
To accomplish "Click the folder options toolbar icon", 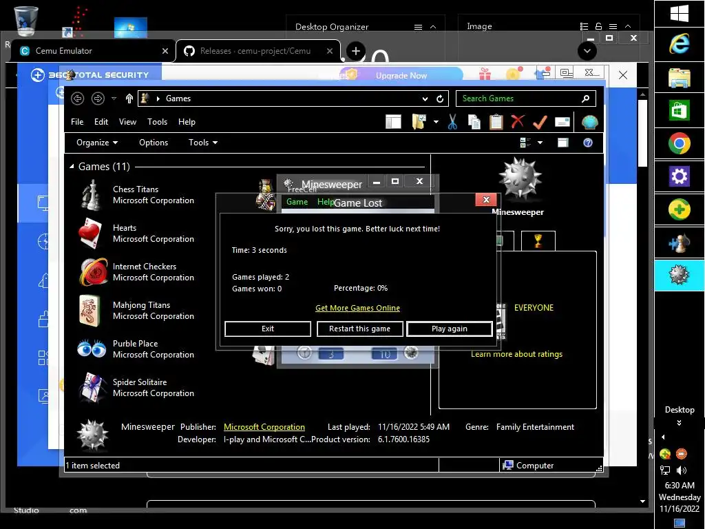I will pos(419,122).
